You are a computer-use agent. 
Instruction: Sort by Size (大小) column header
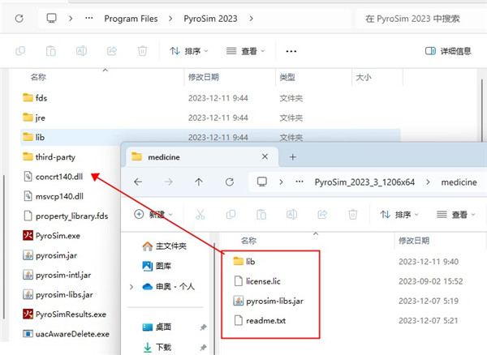click(x=364, y=77)
